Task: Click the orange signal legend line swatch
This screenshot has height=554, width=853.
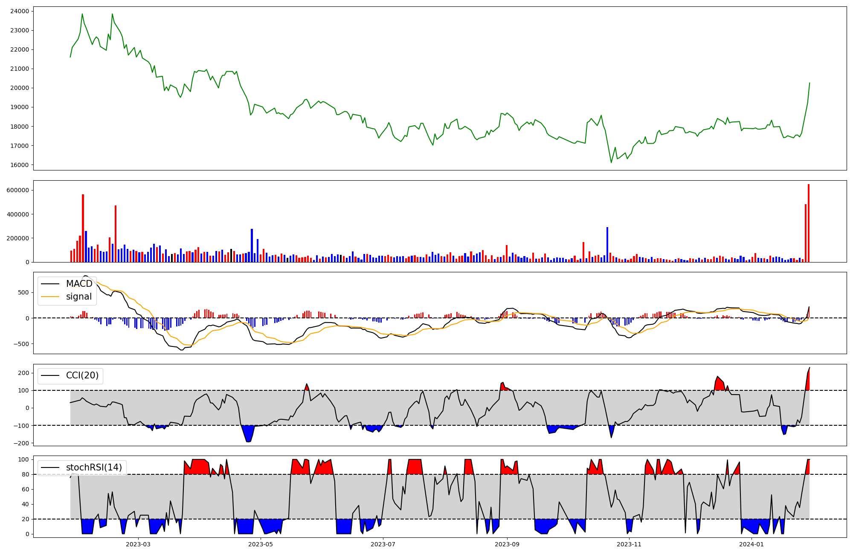Action: (50, 297)
